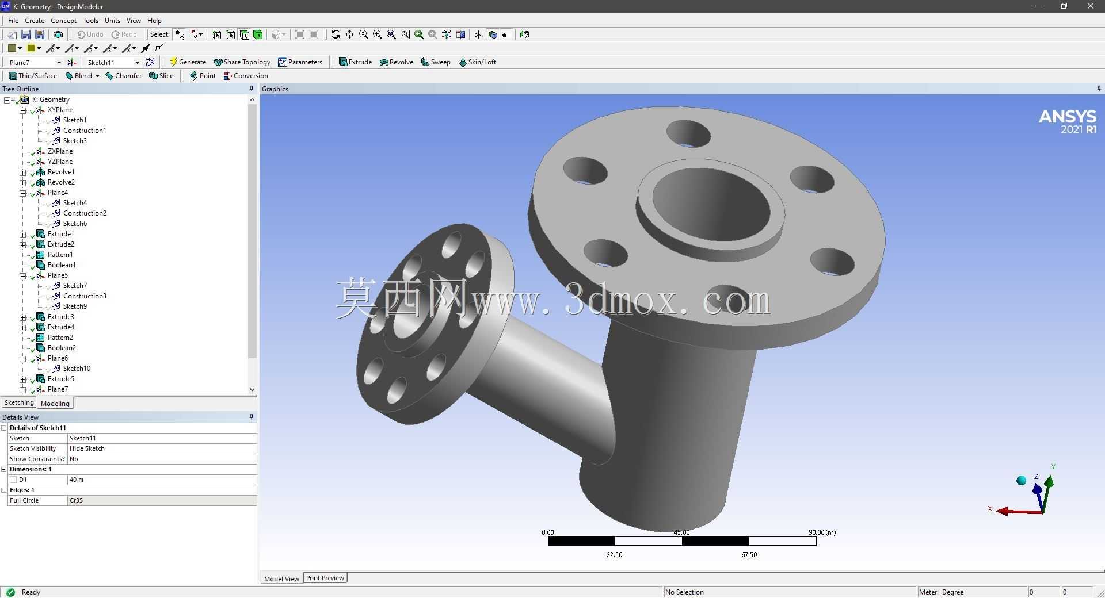Viewport: 1105px width, 598px height.
Task: Select the Pan view tool
Action: pos(349,34)
